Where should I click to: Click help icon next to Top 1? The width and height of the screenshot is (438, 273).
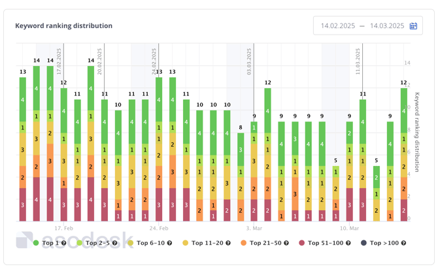coord(63,243)
